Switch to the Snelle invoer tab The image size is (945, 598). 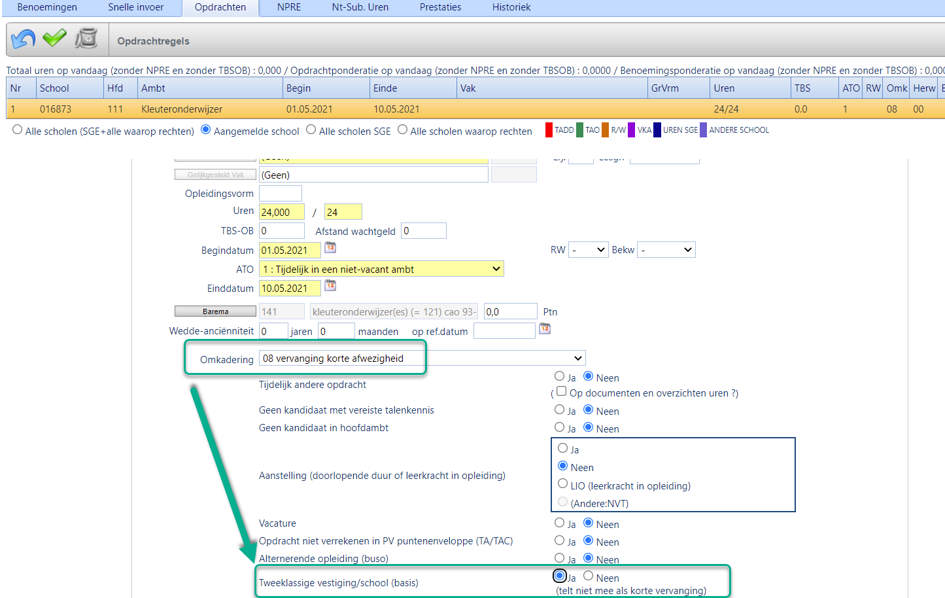(136, 7)
